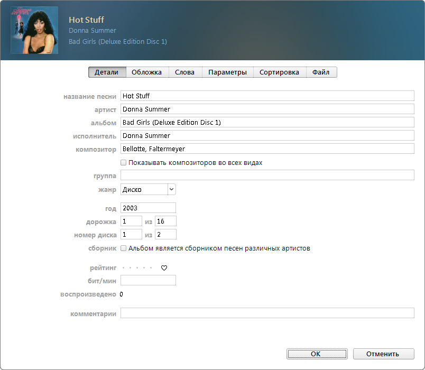Enable показывать композиторов во всех видах
Image resolution: width=425 pixels, height=370 pixels.
123,162
